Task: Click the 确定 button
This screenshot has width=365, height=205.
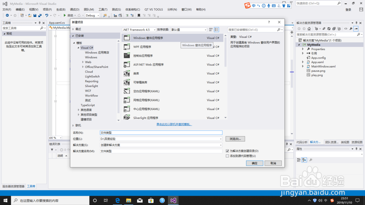Action: (254, 163)
